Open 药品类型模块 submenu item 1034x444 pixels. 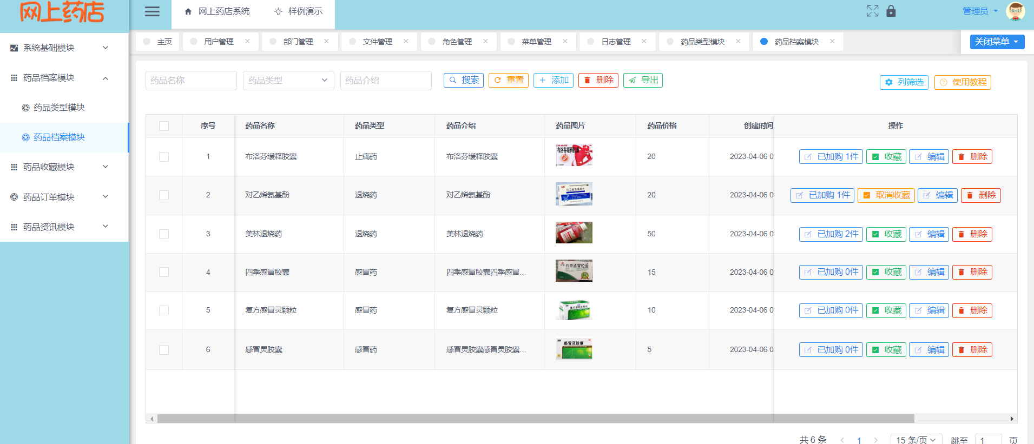coord(64,108)
